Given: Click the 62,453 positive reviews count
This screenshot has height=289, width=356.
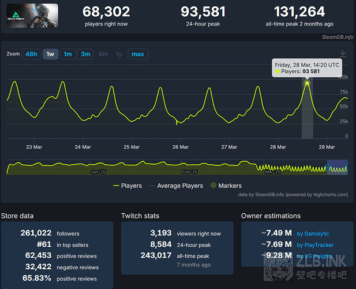Looking at the screenshot, I should click(39, 255).
